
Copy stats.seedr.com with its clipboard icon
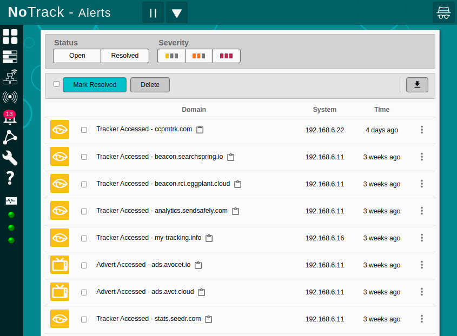point(208,319)
